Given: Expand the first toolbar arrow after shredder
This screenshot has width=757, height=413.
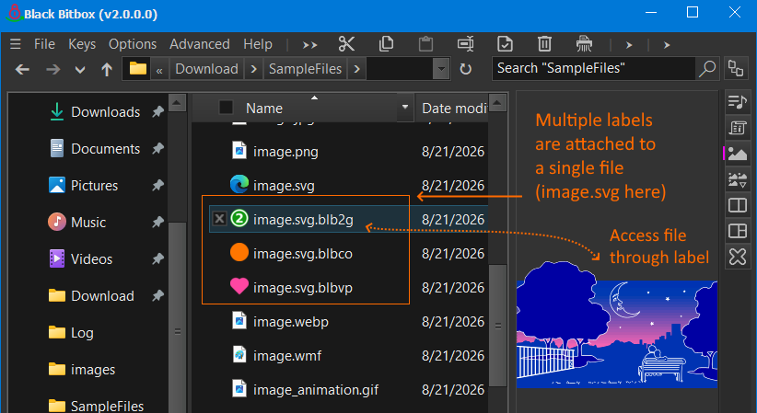Looking at the screenshot, I should coord(629,45).
